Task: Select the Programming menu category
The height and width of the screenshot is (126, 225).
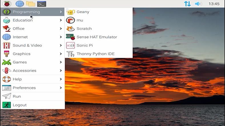Action: pyautogui.click(x=33, y=12)
